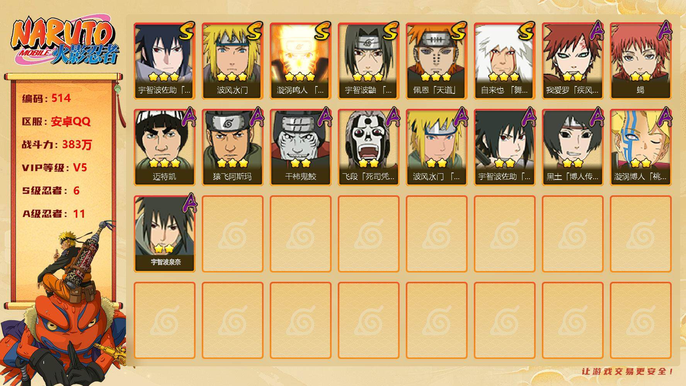The height and width of the screenshot is (386, 686).
Task: Click the 佩恩「天道」 ninja card
Action: pyautogui.click(x=436, y=61)
